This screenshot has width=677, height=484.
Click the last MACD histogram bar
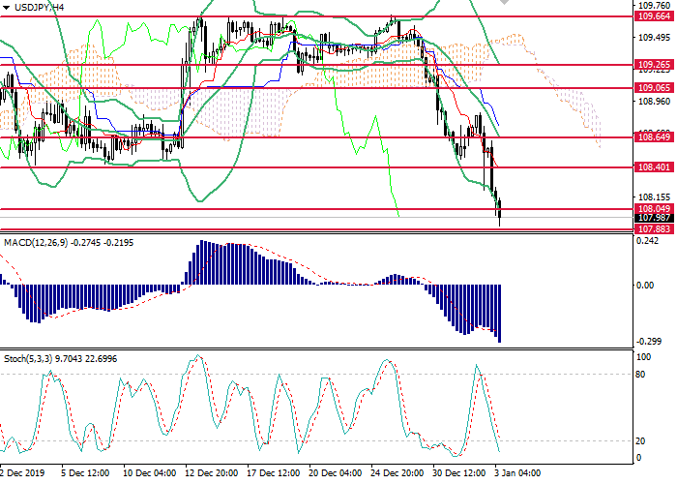(500, 313)
